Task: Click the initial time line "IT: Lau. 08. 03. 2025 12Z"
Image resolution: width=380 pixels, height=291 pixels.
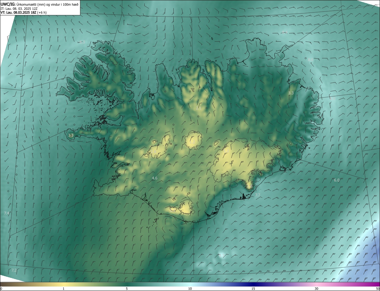Action: click(x=19, y=8)
